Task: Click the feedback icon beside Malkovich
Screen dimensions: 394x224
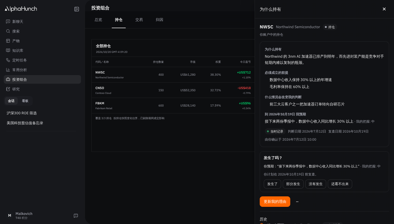Action: point(76,216)
